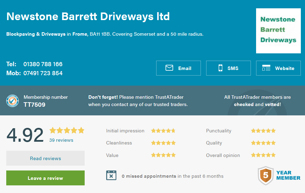Click the Initial impression star rating
305x193 pixels.
[163, 131]
